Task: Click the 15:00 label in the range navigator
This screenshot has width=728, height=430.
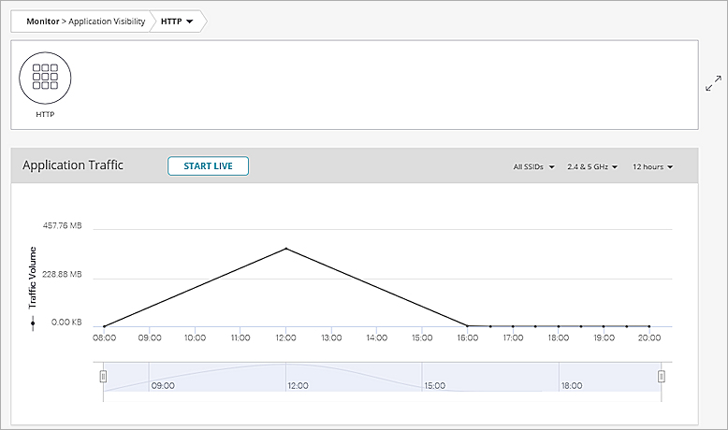Action: (434, 386)
